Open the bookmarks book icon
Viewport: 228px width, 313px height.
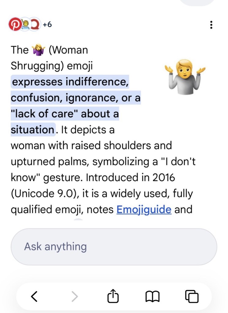point(152,296)
